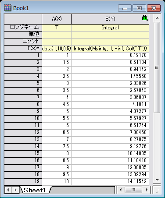Click cell value 0.19178
Viewport: 165px width, 198px height.
tap(110, 56)
